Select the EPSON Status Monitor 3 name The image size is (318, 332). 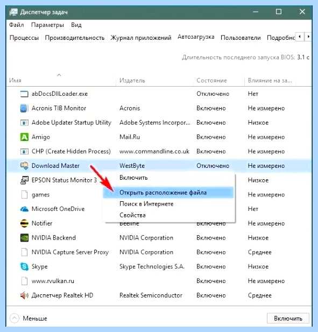64,180
